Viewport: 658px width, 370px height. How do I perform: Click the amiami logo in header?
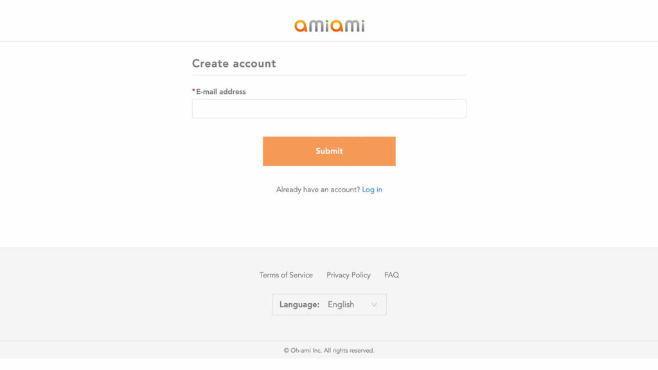pos(329,26)
